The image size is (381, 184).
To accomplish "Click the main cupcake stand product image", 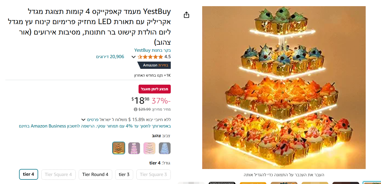I will tap(284, 88).
